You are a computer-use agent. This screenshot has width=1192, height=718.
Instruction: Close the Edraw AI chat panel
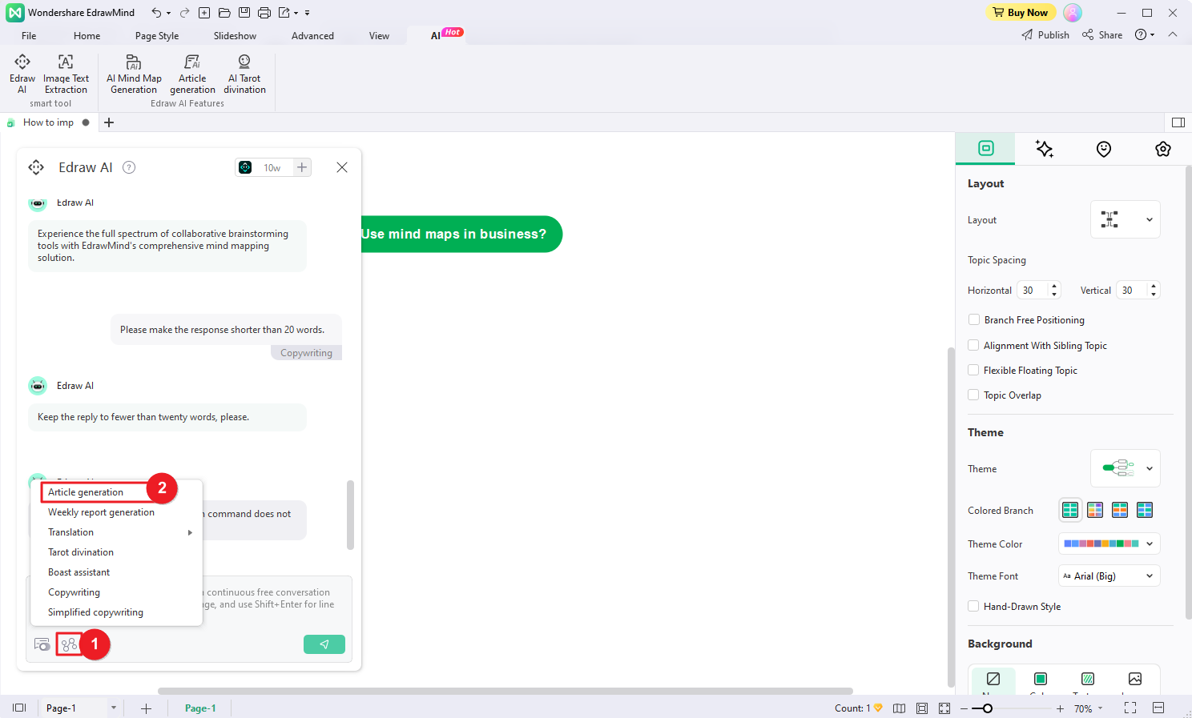pyautogui.click(x=342, y=167)
